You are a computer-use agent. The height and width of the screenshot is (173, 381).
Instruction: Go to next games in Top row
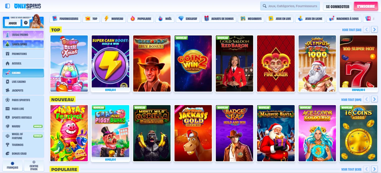pos(374,29)
